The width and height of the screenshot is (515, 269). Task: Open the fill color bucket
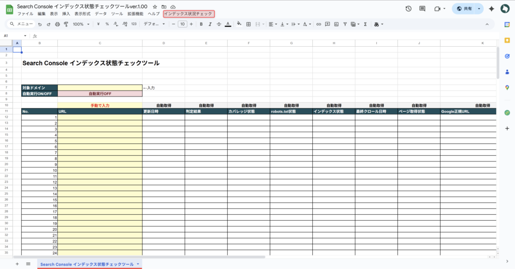coord(239,24)
